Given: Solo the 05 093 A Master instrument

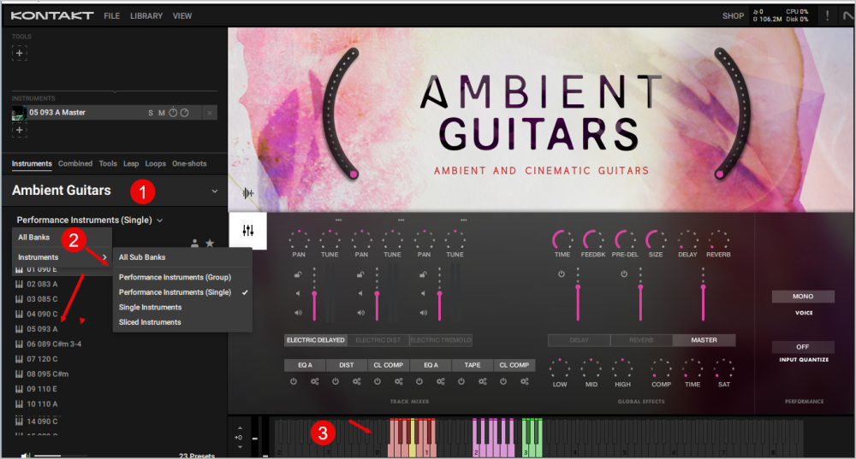Looking at the screenshot, I should tap(151, 113).
